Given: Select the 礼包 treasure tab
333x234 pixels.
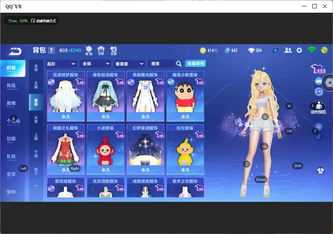Looking at the screenshot, I should (11, 157).
